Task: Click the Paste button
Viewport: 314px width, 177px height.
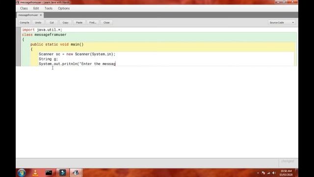Action: (79, 23)
